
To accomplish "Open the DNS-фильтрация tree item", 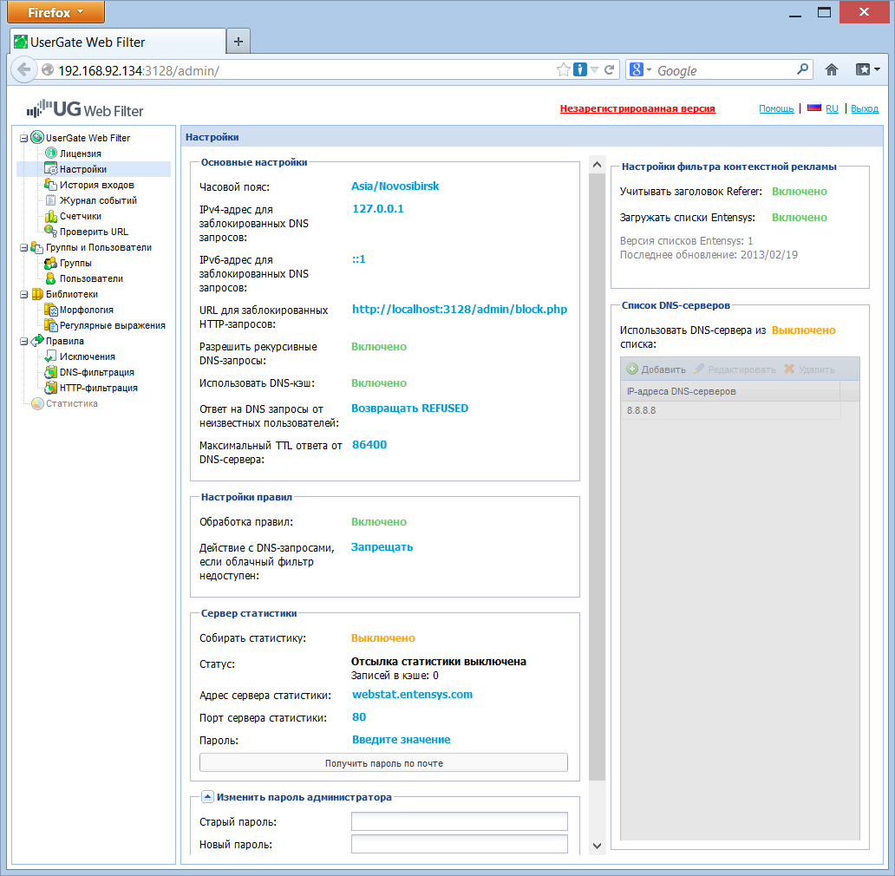I will click(97, 372).
